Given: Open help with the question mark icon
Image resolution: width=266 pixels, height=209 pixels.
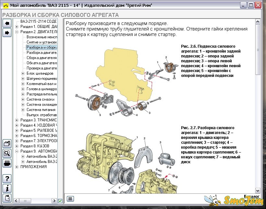Looking at the screenshot, I should (x=7, y=178).
